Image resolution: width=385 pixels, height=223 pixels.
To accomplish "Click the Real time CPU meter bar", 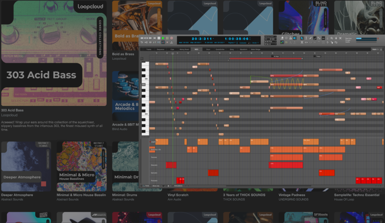I will coord(366,38).
